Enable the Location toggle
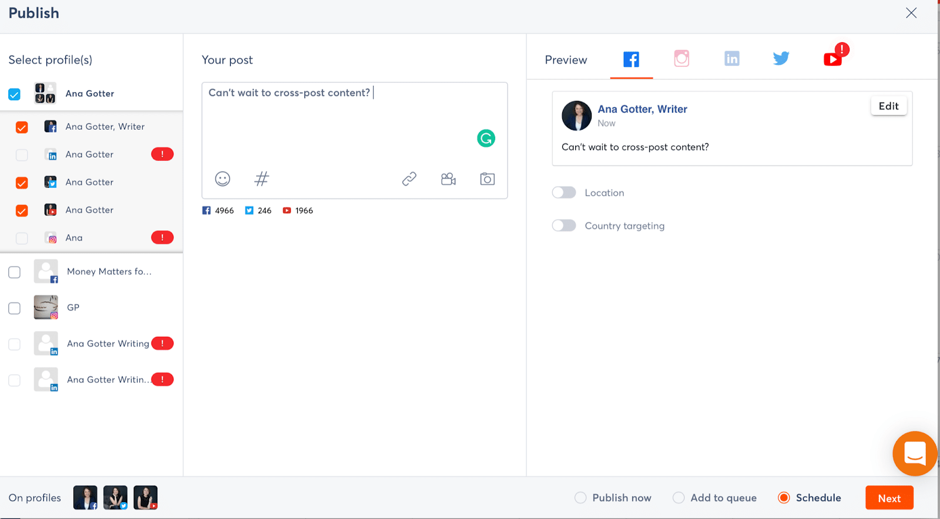The height and width of the screenshot is (519, 940). click(564, 193)
